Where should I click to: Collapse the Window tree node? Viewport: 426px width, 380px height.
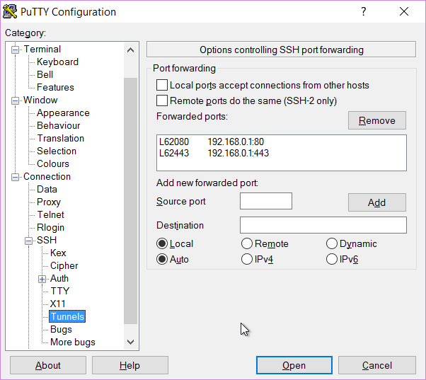click(16, 100)
